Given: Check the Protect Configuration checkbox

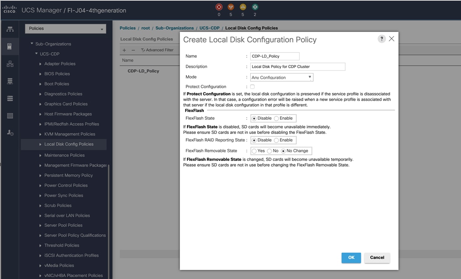Looking at the screenshot, I should click(252, 87).
